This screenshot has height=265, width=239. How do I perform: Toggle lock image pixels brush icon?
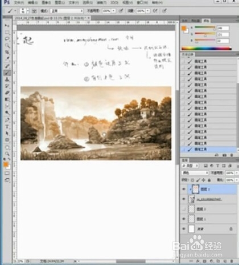pyautogui.click(x=198, y=180)
